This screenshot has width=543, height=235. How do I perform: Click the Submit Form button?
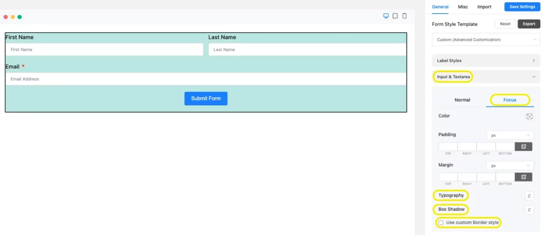(x=206, y=98)
